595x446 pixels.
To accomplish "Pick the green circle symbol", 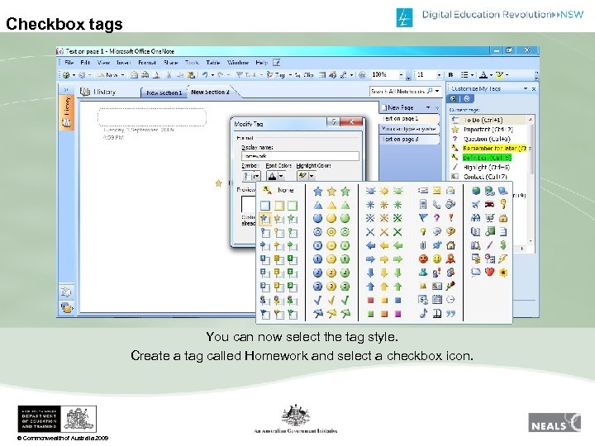I will coord(345,218).
